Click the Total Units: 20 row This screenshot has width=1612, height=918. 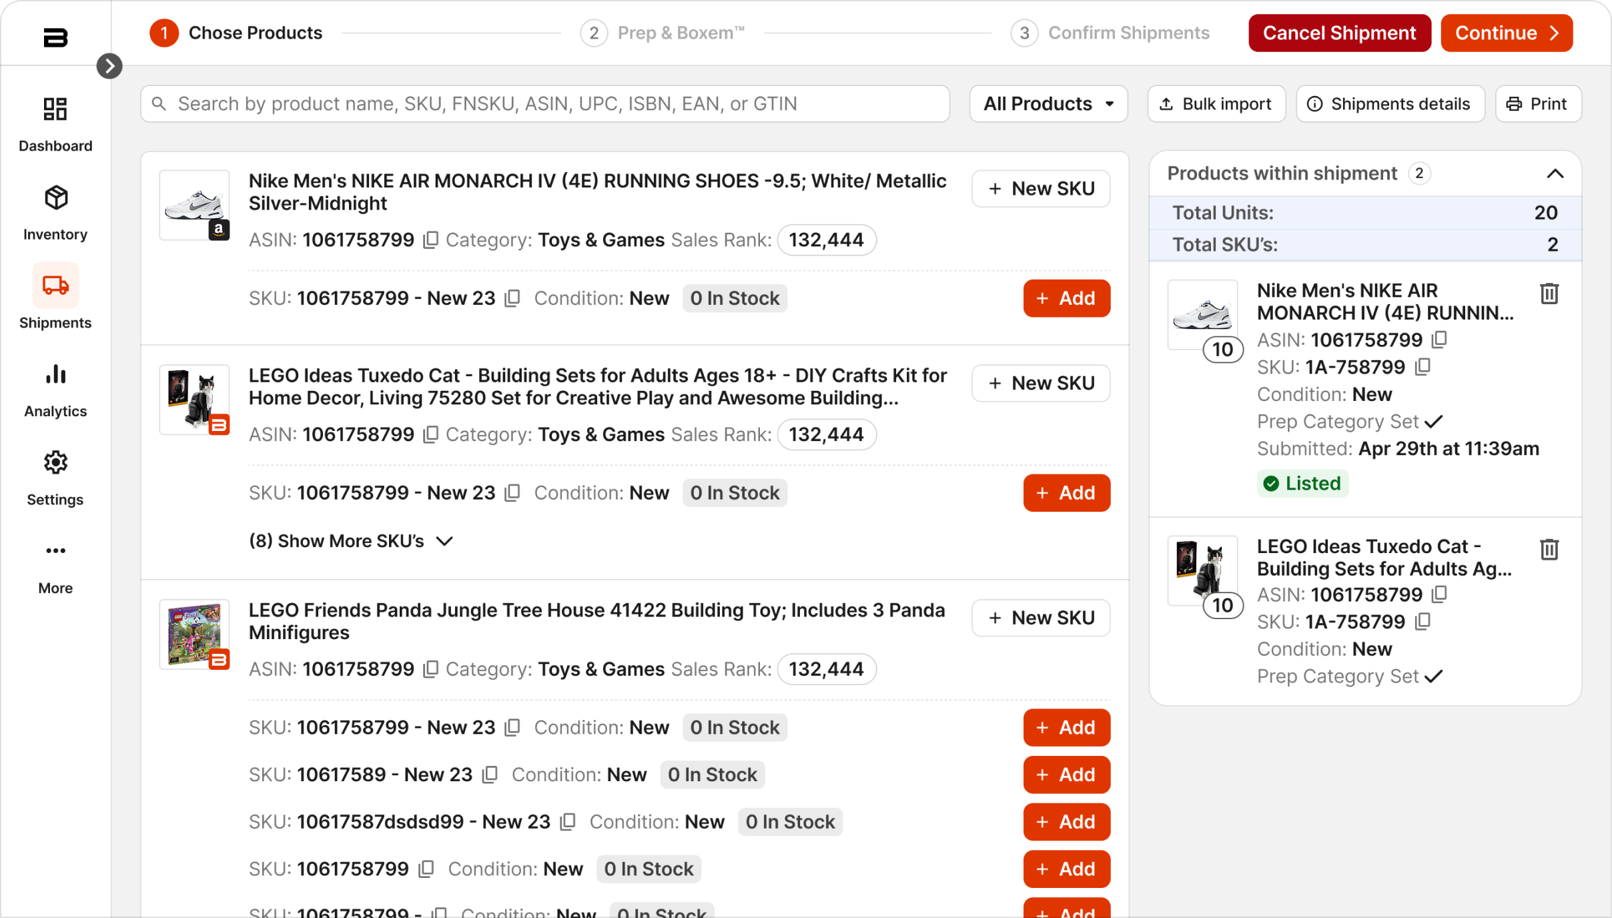(x=1365, y=213)
